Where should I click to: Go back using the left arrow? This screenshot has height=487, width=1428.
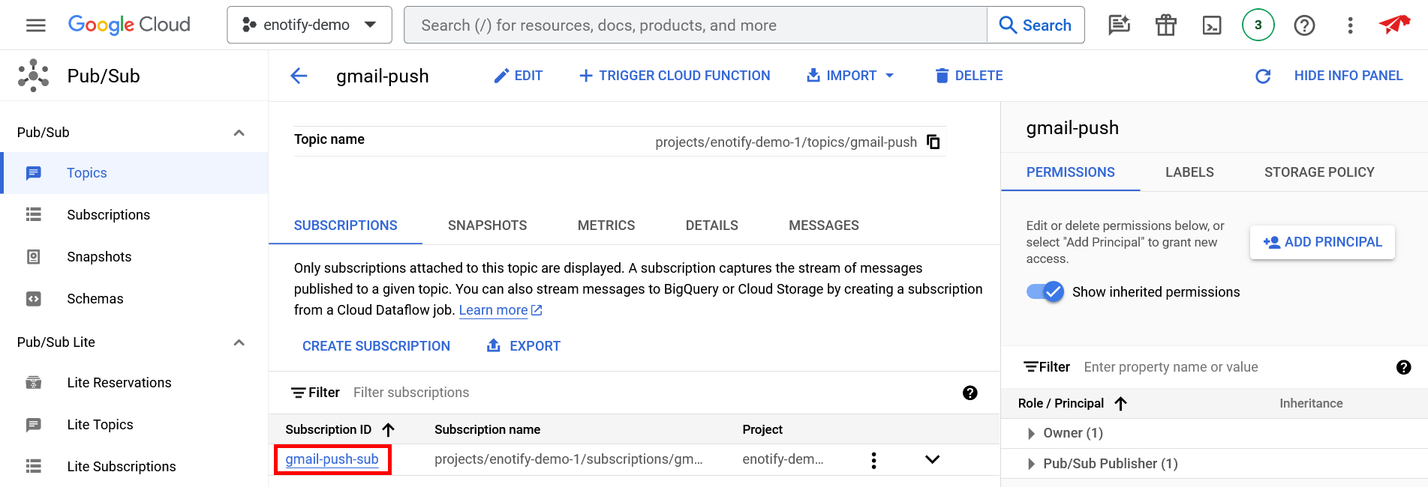pos(299,76)
